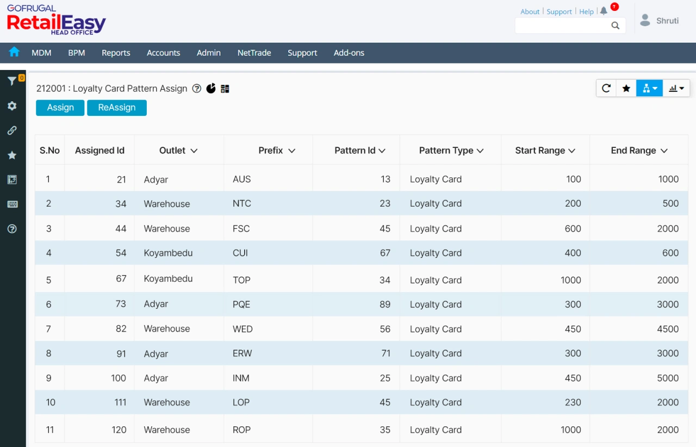Go home via the house icon
Image resolution: width=696 pixels, height=447 pixels.
point(13,53)
